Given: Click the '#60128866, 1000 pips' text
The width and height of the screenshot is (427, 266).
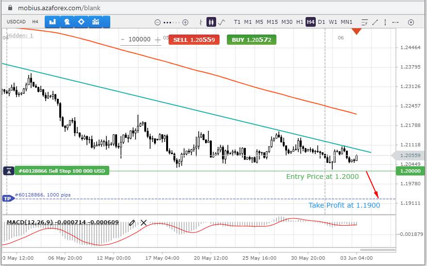Looking at the screenshot, I should click(x=43, y=195).
